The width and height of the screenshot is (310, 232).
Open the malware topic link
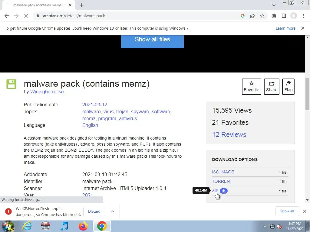[91, 112]
